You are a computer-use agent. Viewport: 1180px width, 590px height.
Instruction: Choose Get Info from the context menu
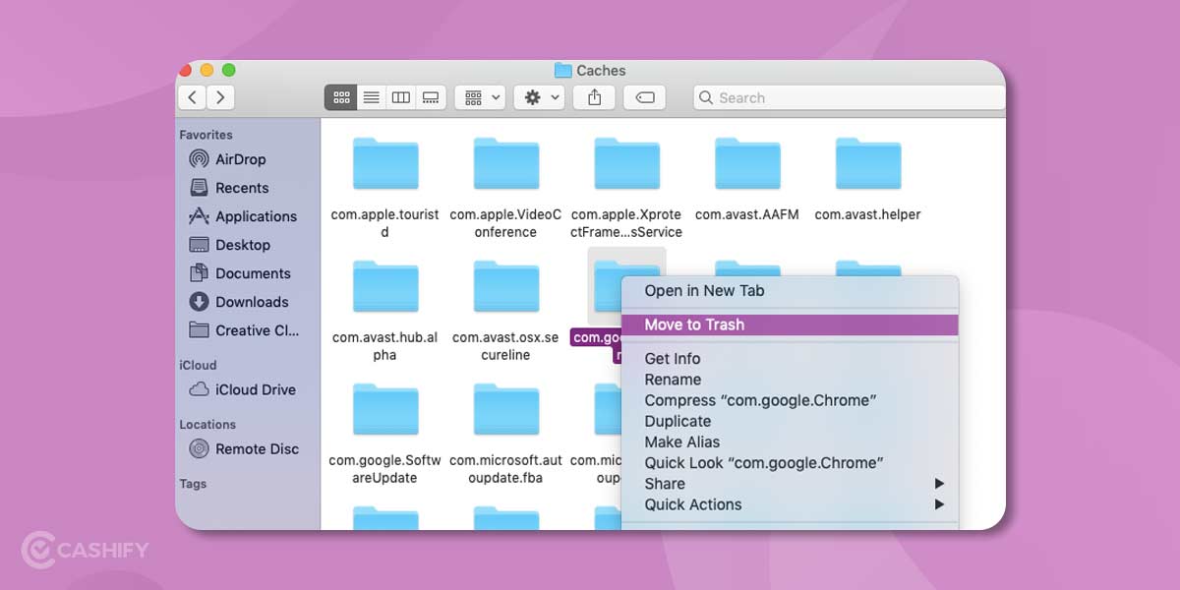coord(672,358)
